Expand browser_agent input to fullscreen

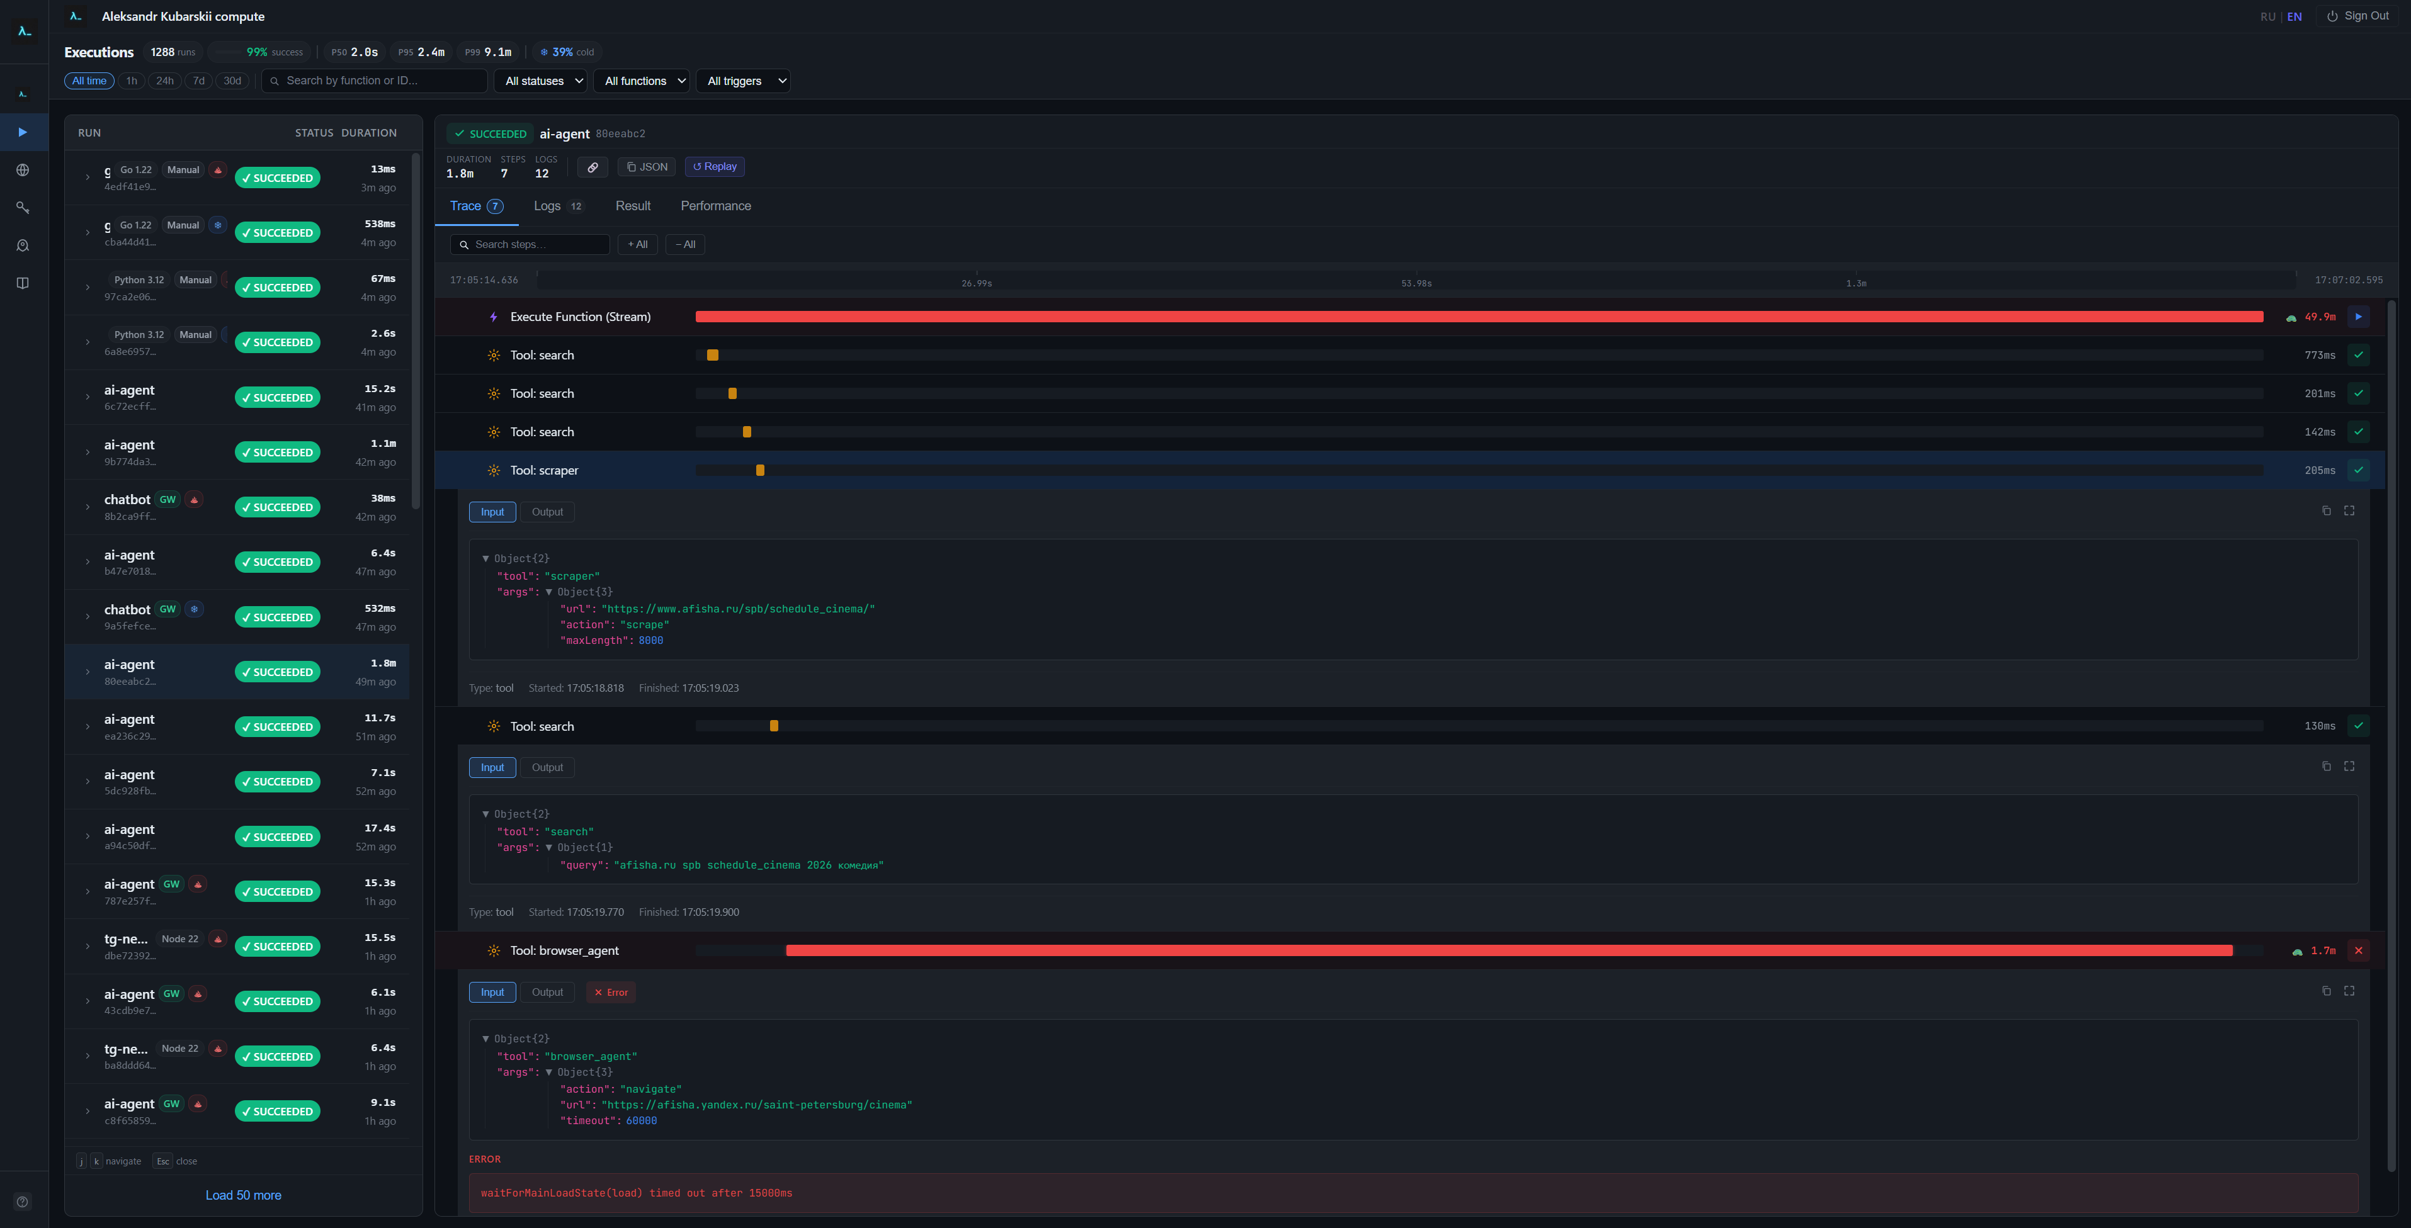pyautogui.click(x=2348, y=991)
